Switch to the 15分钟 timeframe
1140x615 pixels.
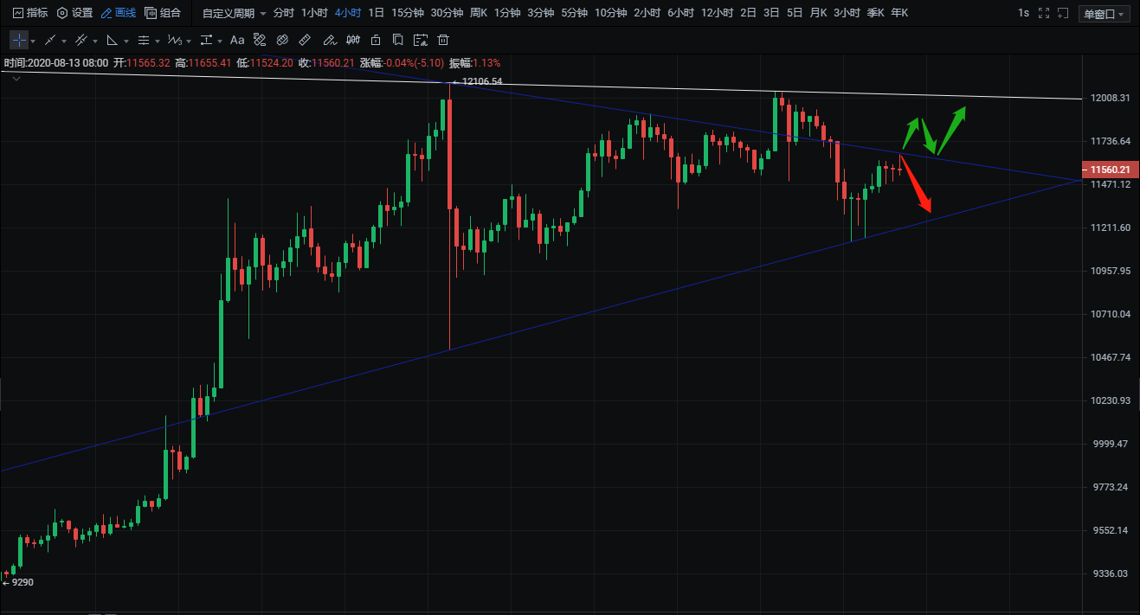coord(406,13)
